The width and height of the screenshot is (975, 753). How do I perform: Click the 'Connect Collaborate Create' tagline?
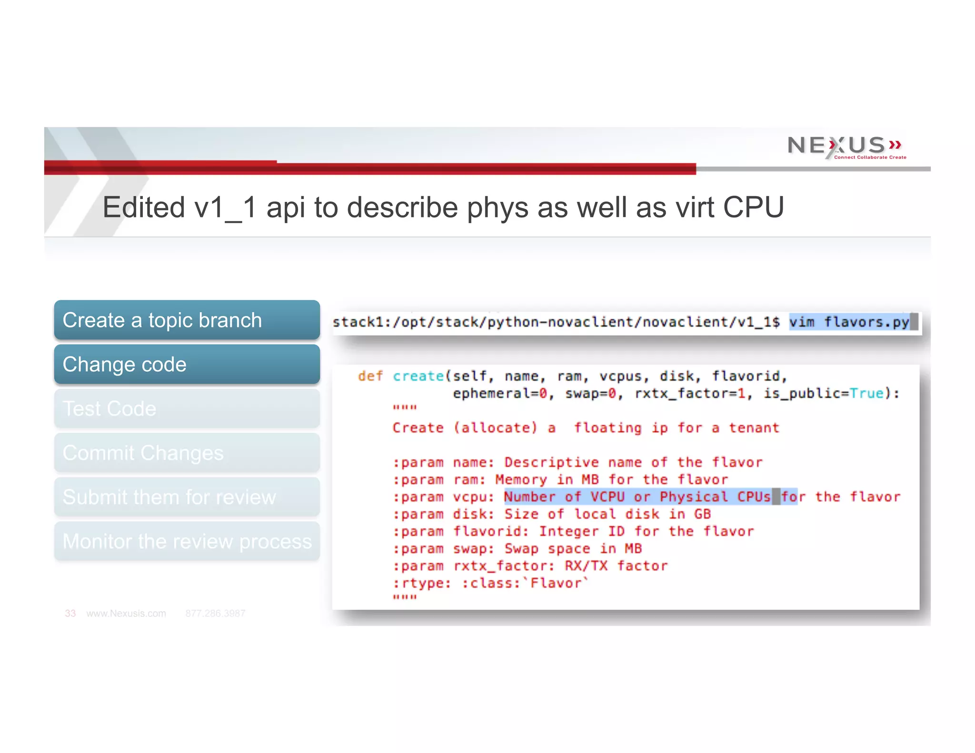[870, 157]
